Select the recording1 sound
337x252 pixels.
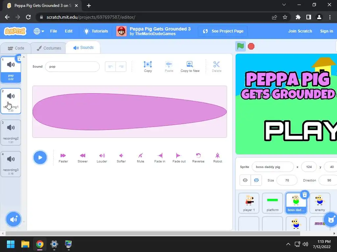(11, 101)
